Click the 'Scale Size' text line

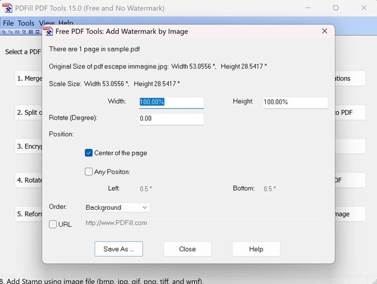point(114,84)
